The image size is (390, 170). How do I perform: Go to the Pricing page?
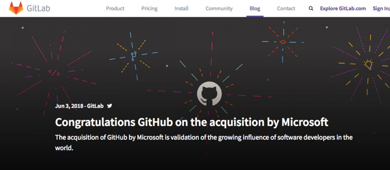pos(149,8)
